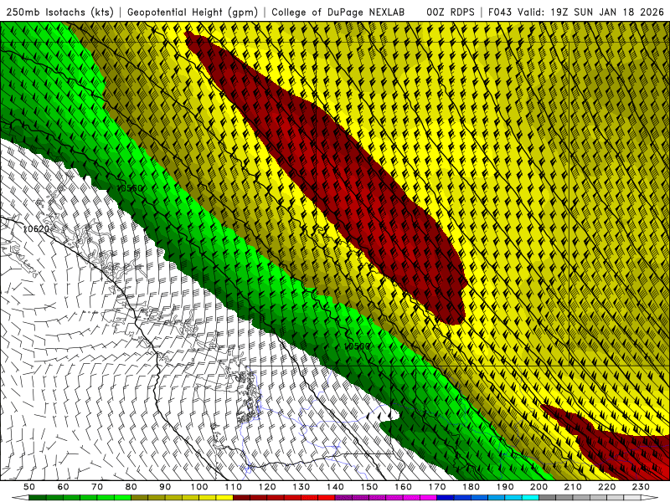This screenshot has height=502, width=670.
Task: Click the 'Valid: 19Z SUN JAN 18 2026' text
Action: coord(591,13)
